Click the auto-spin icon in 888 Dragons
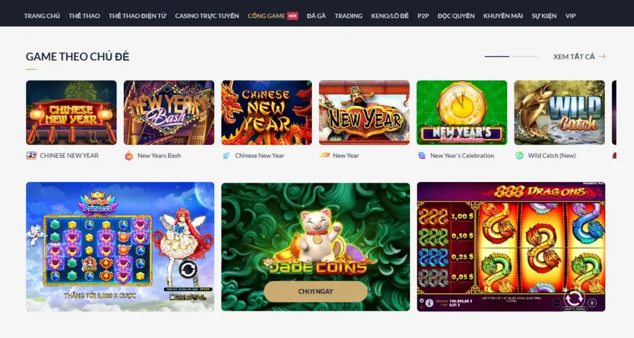 point(574,298)
